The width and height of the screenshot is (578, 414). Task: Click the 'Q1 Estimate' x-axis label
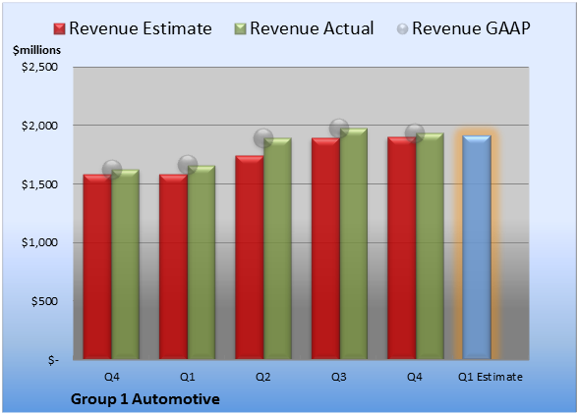click(x=491, y=377)
